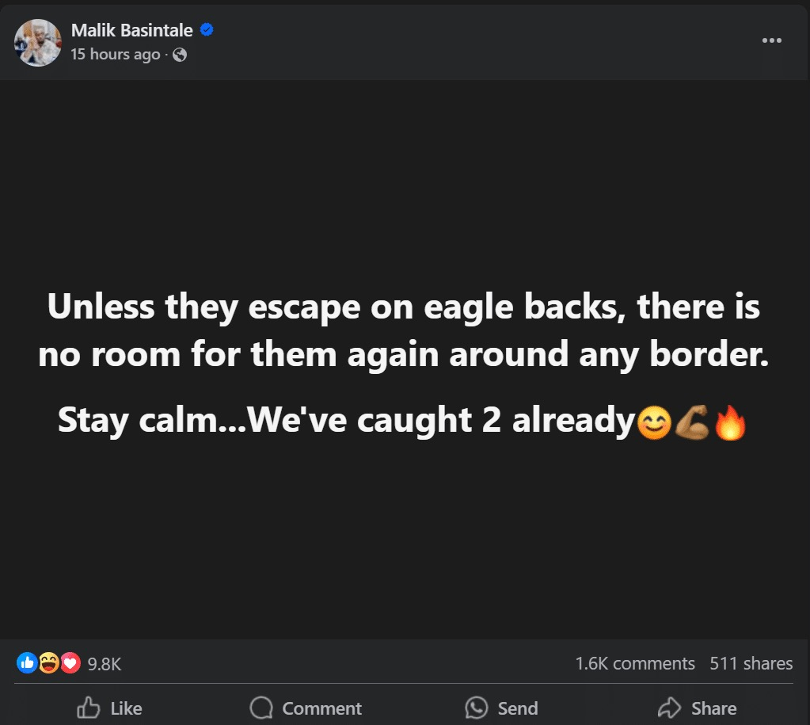Open the three-dot post options menu
Screen dimensions: 810x725
coord(771,40)
